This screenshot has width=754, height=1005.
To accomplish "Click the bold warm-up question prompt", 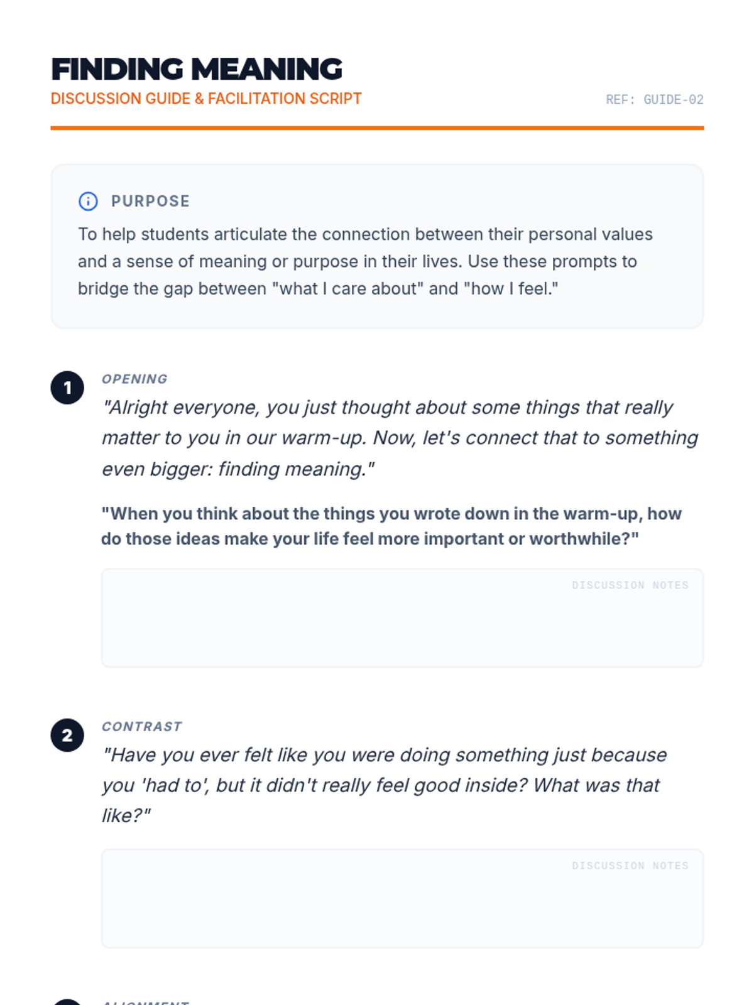I will 391,526.
